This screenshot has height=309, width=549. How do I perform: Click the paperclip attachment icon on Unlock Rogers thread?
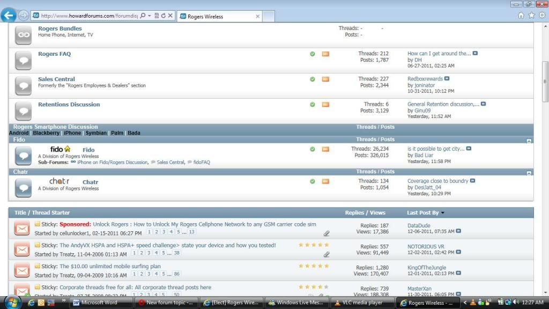point(327,233)
